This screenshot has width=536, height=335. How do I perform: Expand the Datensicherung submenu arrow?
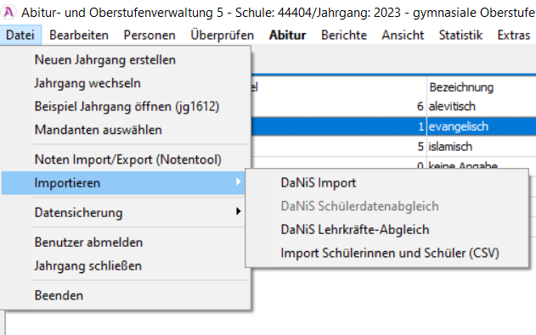click(238, 211)
